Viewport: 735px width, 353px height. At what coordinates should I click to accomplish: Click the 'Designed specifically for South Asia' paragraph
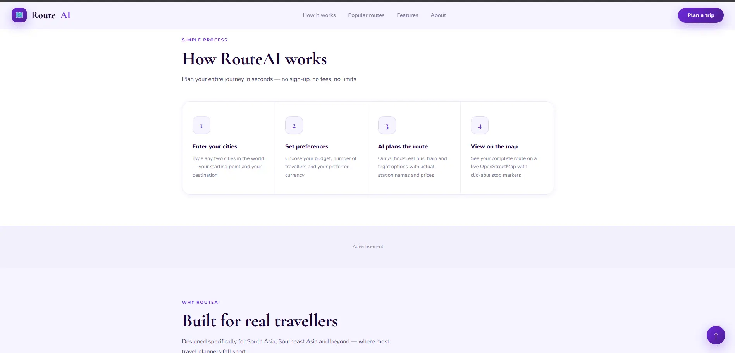pyautogui.click(x=286, y=346)
